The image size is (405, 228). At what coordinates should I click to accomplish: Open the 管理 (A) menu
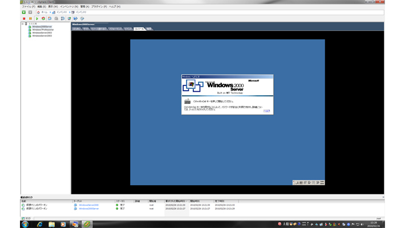click(x=85, y=6)
